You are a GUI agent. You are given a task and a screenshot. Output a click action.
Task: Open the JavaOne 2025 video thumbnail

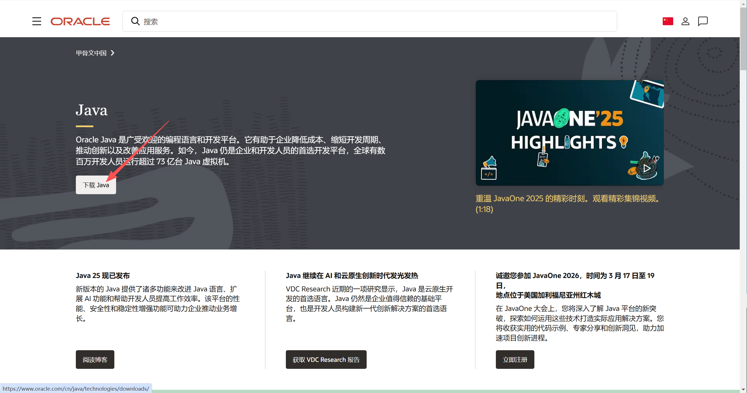coord(569,132)
